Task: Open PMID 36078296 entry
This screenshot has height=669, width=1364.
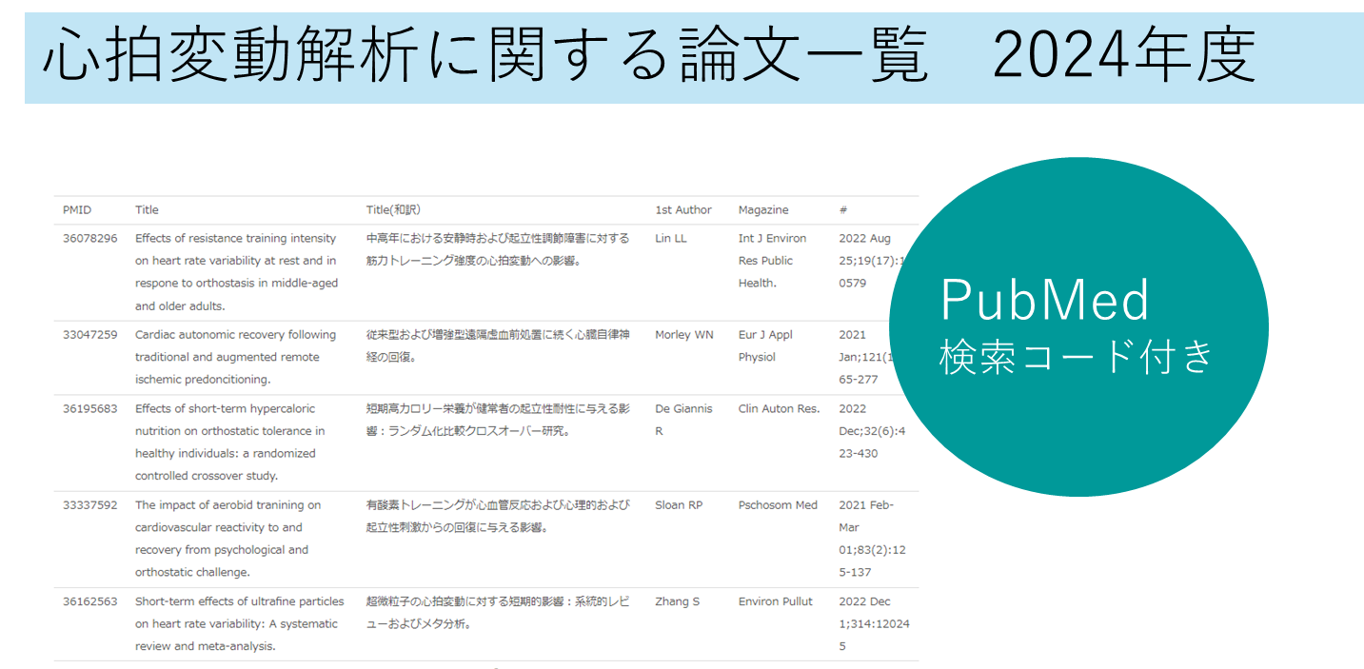Action: [x=89, y=238]
